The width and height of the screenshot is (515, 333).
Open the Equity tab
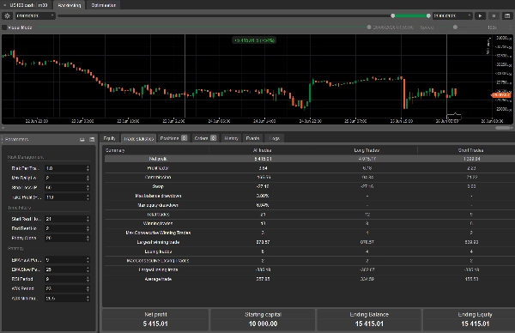point(109,138)
